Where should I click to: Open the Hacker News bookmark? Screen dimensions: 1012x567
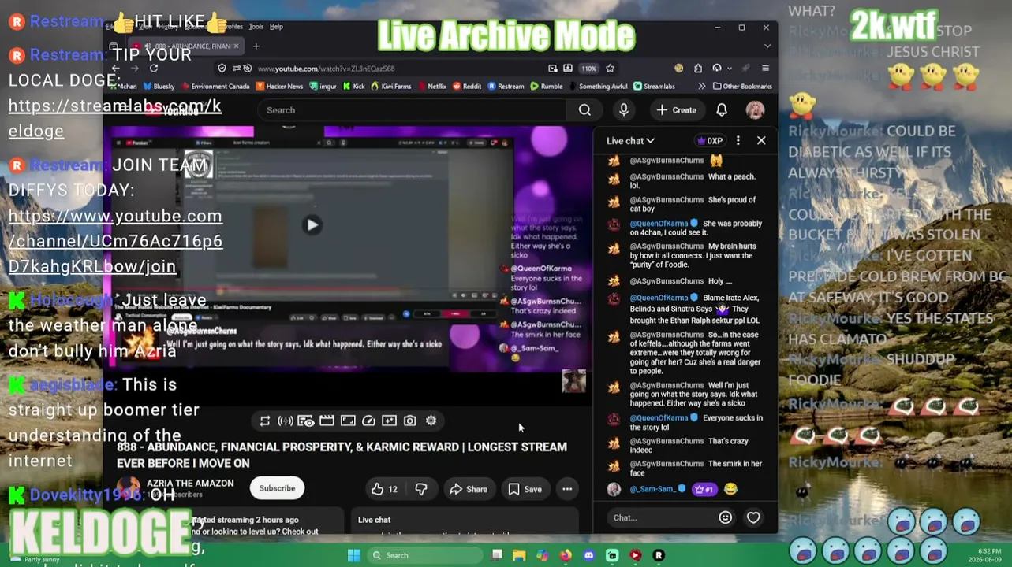[278, 87]
